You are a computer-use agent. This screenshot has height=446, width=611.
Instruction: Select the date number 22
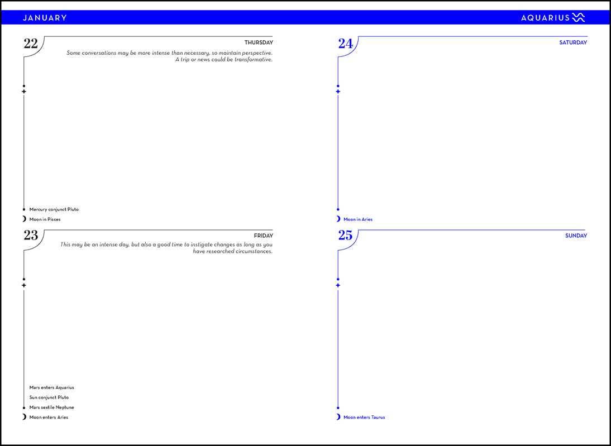click(31, 44)
